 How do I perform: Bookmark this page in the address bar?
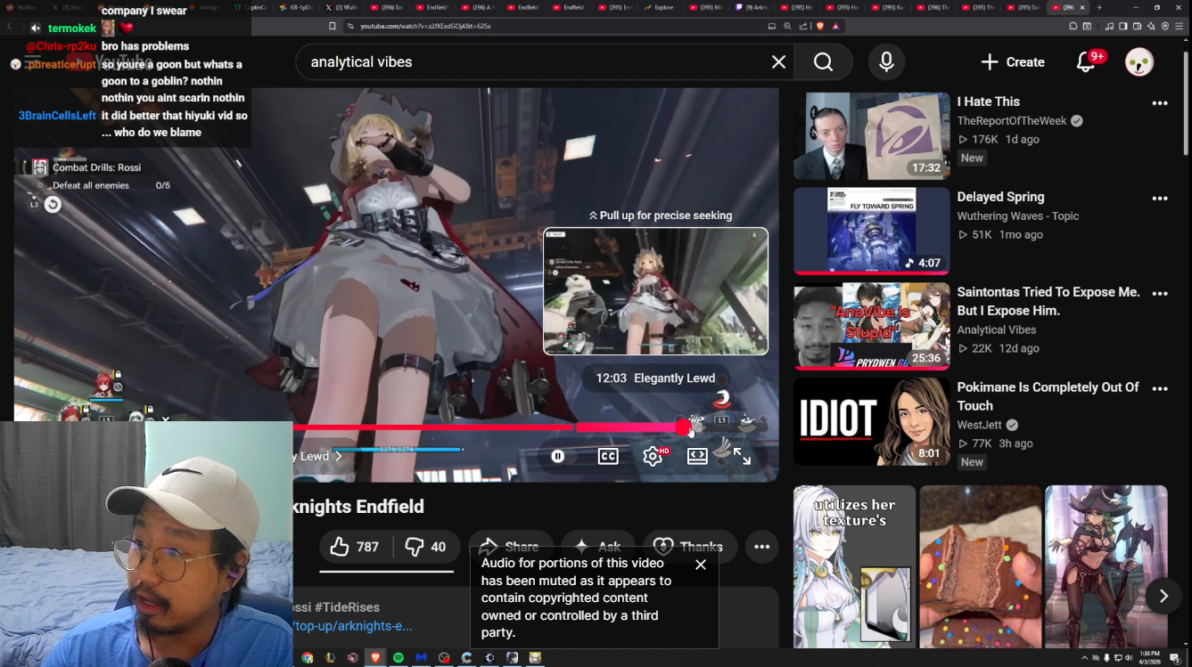tap(333, 26)
